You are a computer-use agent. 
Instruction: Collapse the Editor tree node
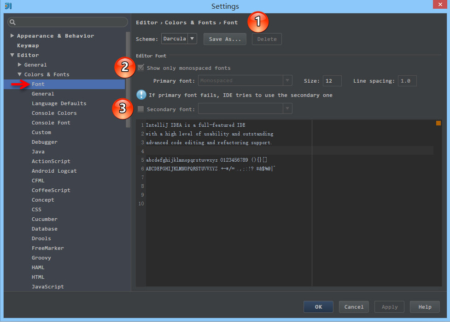(x=12, y=55)
